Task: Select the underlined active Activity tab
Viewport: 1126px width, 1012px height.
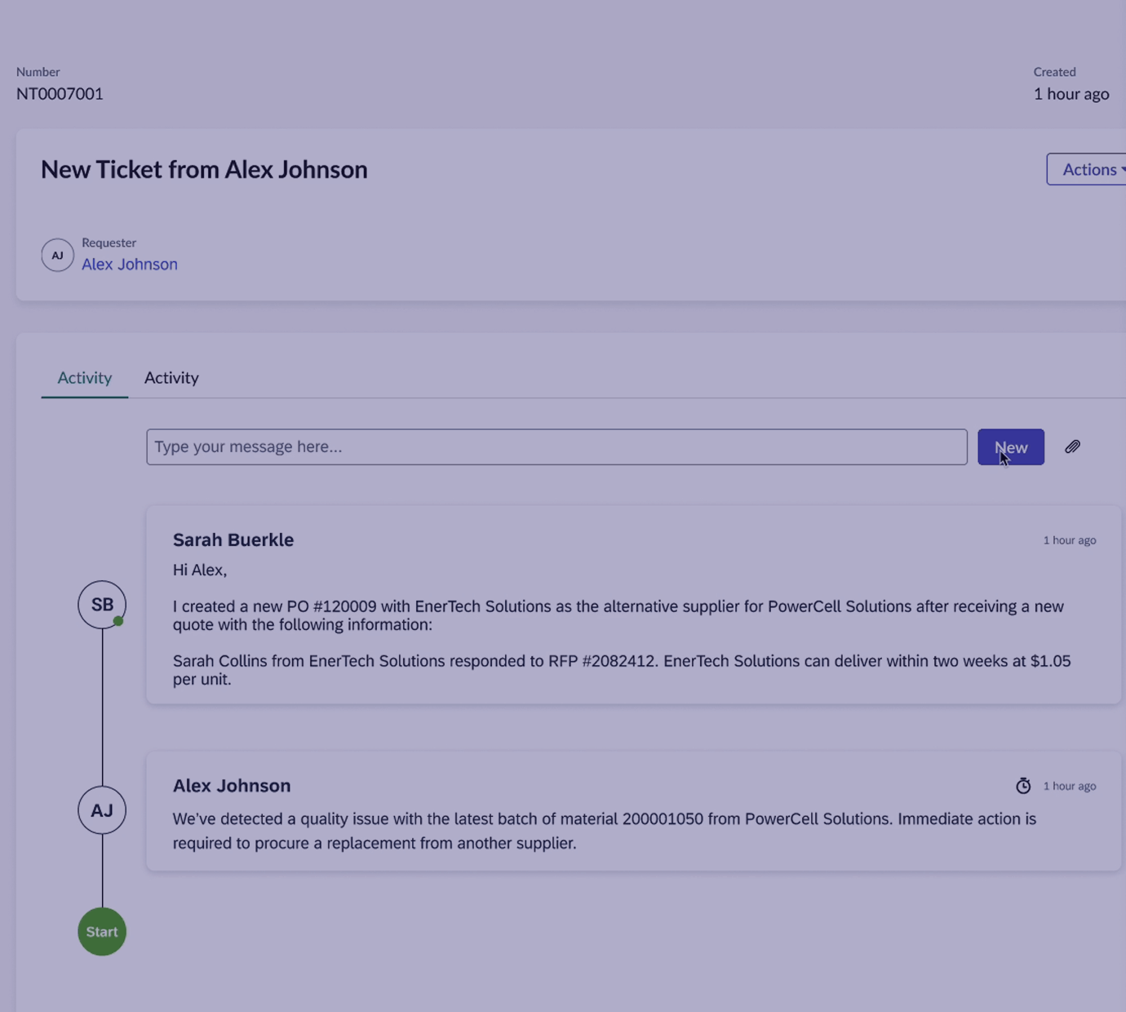Action: click(84, 378)
